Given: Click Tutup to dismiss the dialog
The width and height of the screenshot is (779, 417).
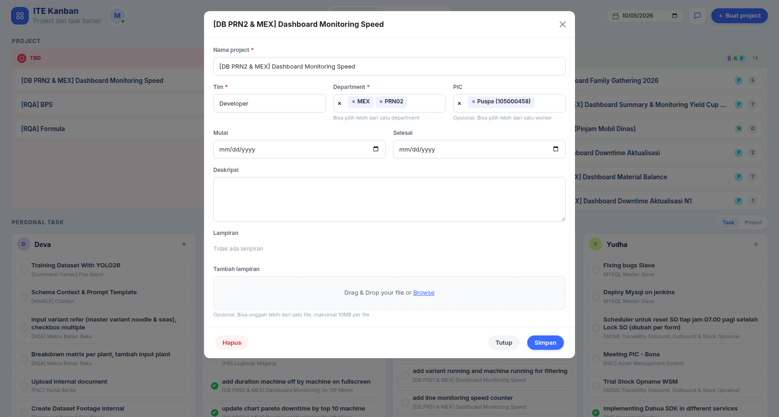Looking at the screenshot, I should pos(504,342).
